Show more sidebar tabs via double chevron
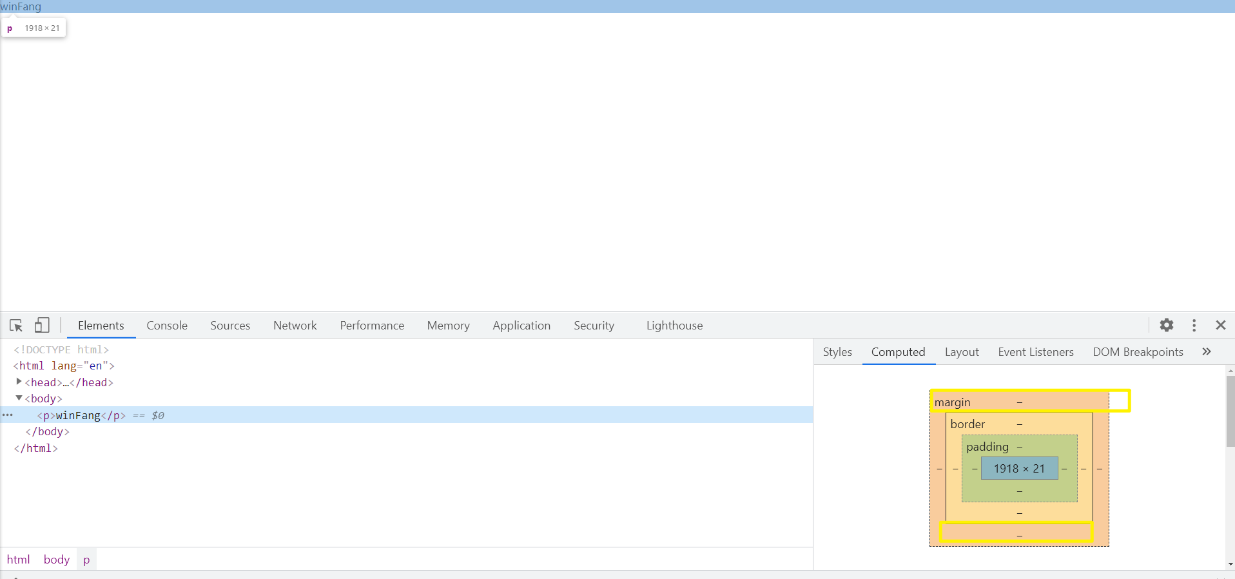 pyautogui.click(x=1207, y=351)
